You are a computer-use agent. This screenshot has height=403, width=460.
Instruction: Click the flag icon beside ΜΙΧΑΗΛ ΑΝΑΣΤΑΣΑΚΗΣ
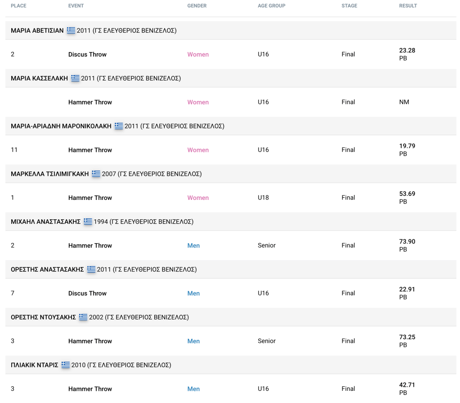pyautogui.click(x=88, y=221)
